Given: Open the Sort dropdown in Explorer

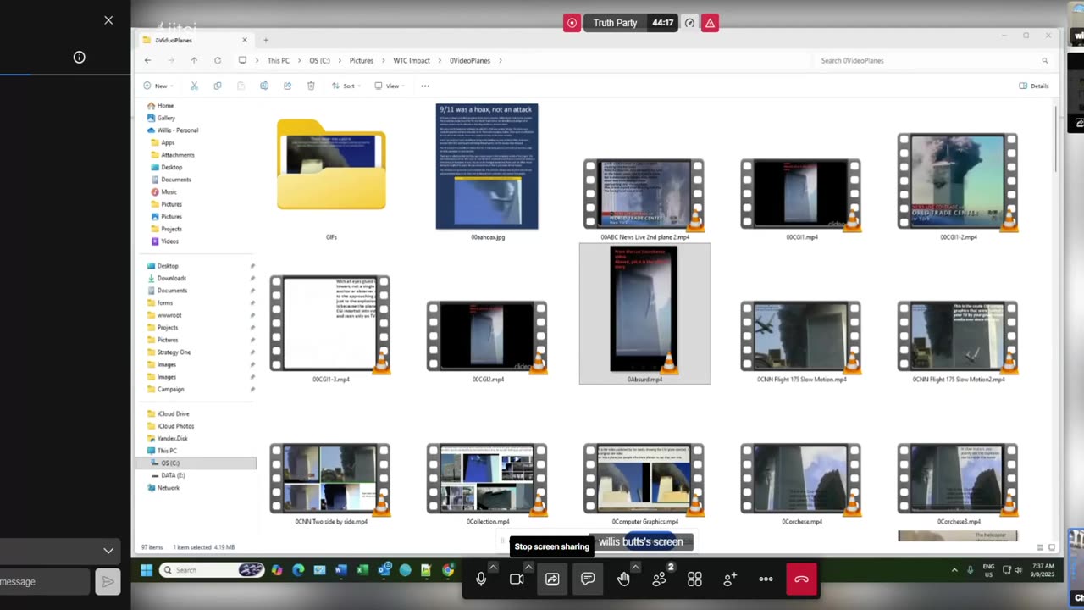Looking at the screenshot, I should point(344,86).
